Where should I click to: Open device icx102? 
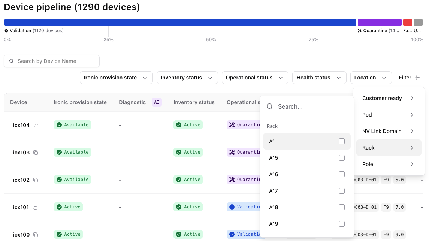click(x=21, y=180)
